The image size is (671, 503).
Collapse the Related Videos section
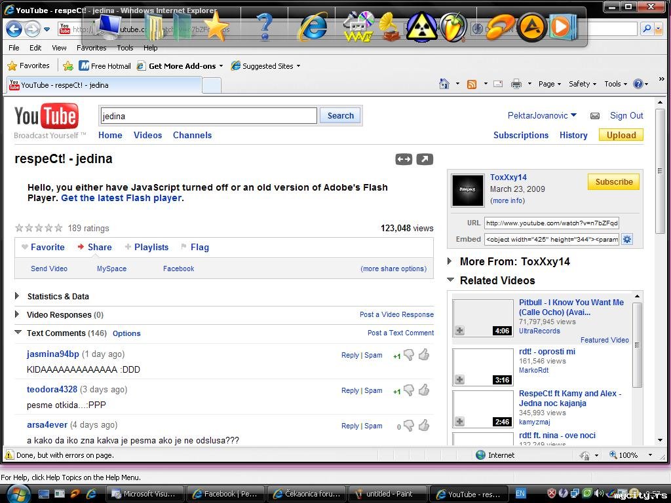click(451, 280)
